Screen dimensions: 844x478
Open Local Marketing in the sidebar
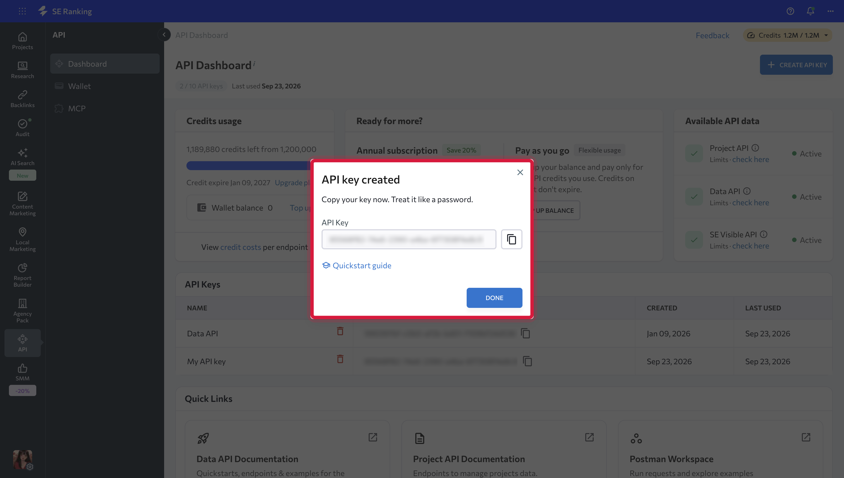point(22,240)
